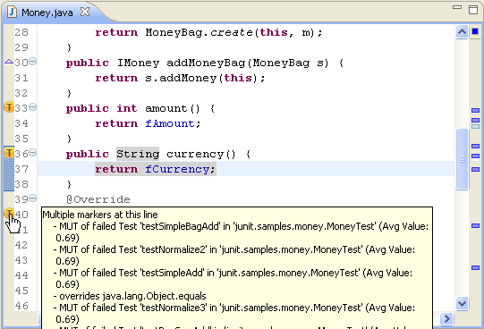Collapse the currency method at line 36
Screen dimensions: 484x329
coord(33,153)
